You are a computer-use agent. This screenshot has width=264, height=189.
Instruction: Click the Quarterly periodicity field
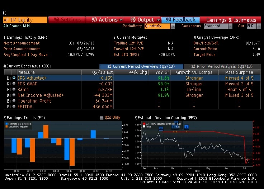coord(157,26)
